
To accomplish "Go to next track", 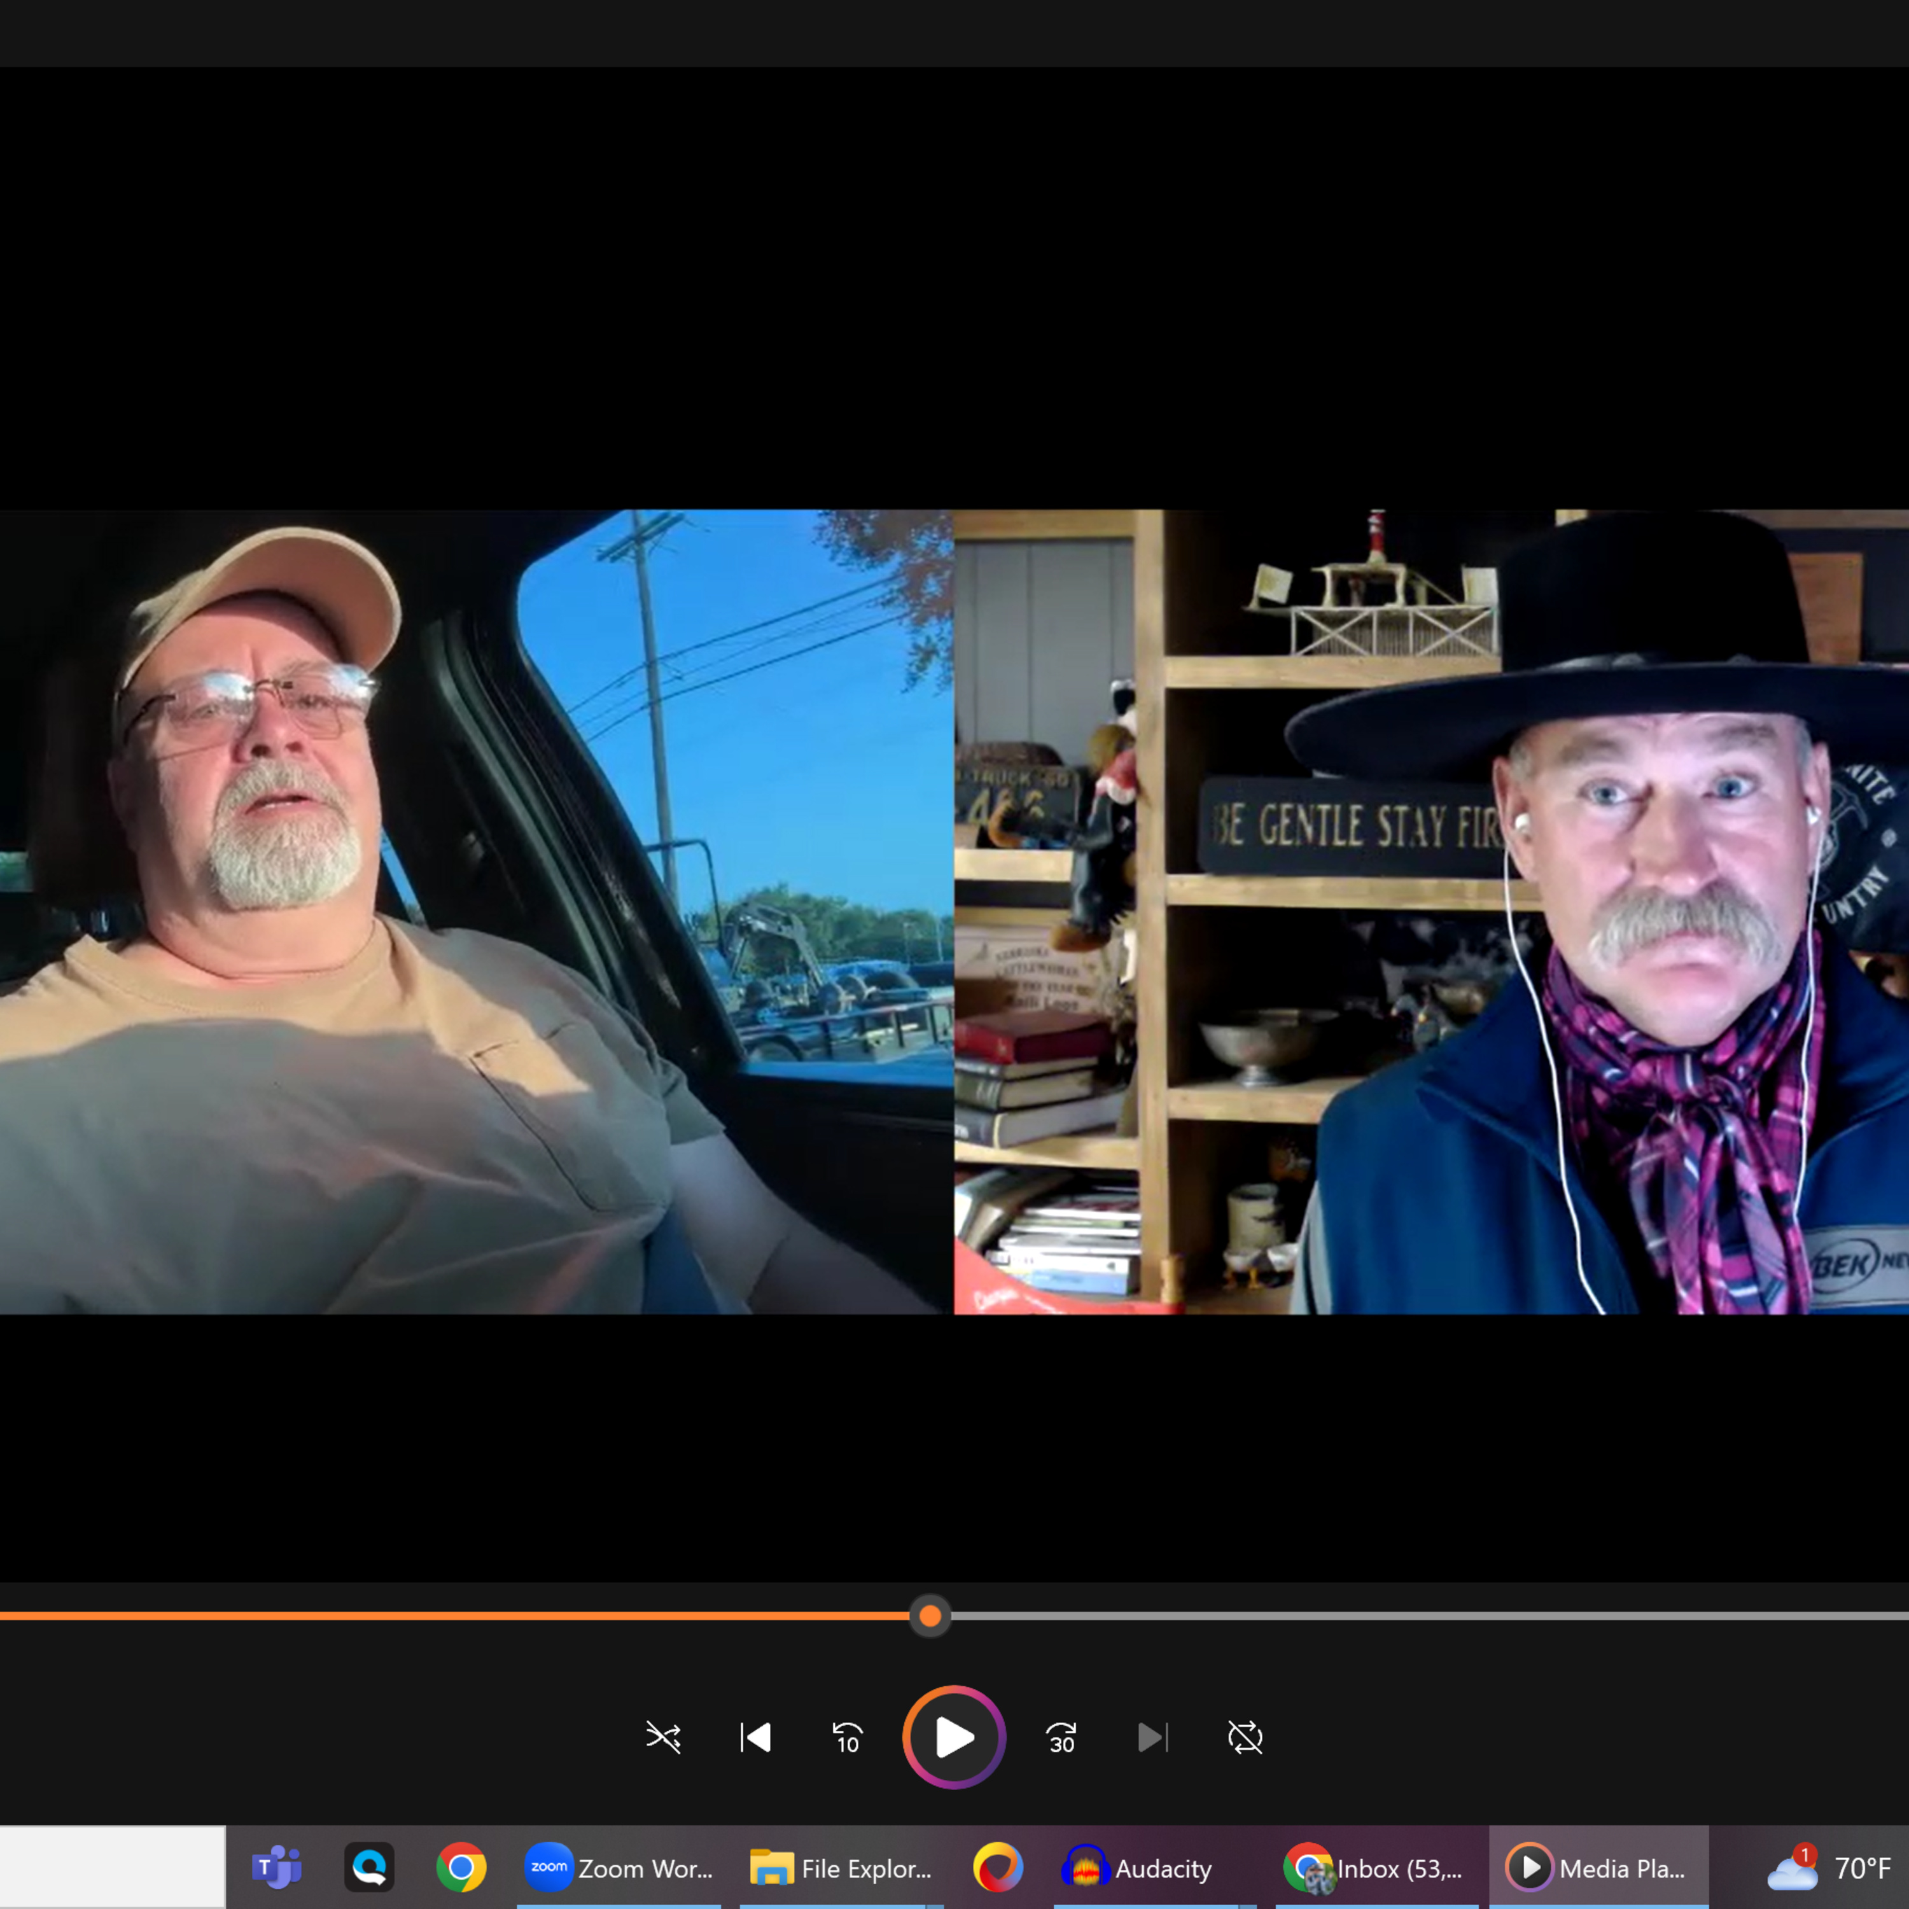I will click(x=1152, y=1737).
